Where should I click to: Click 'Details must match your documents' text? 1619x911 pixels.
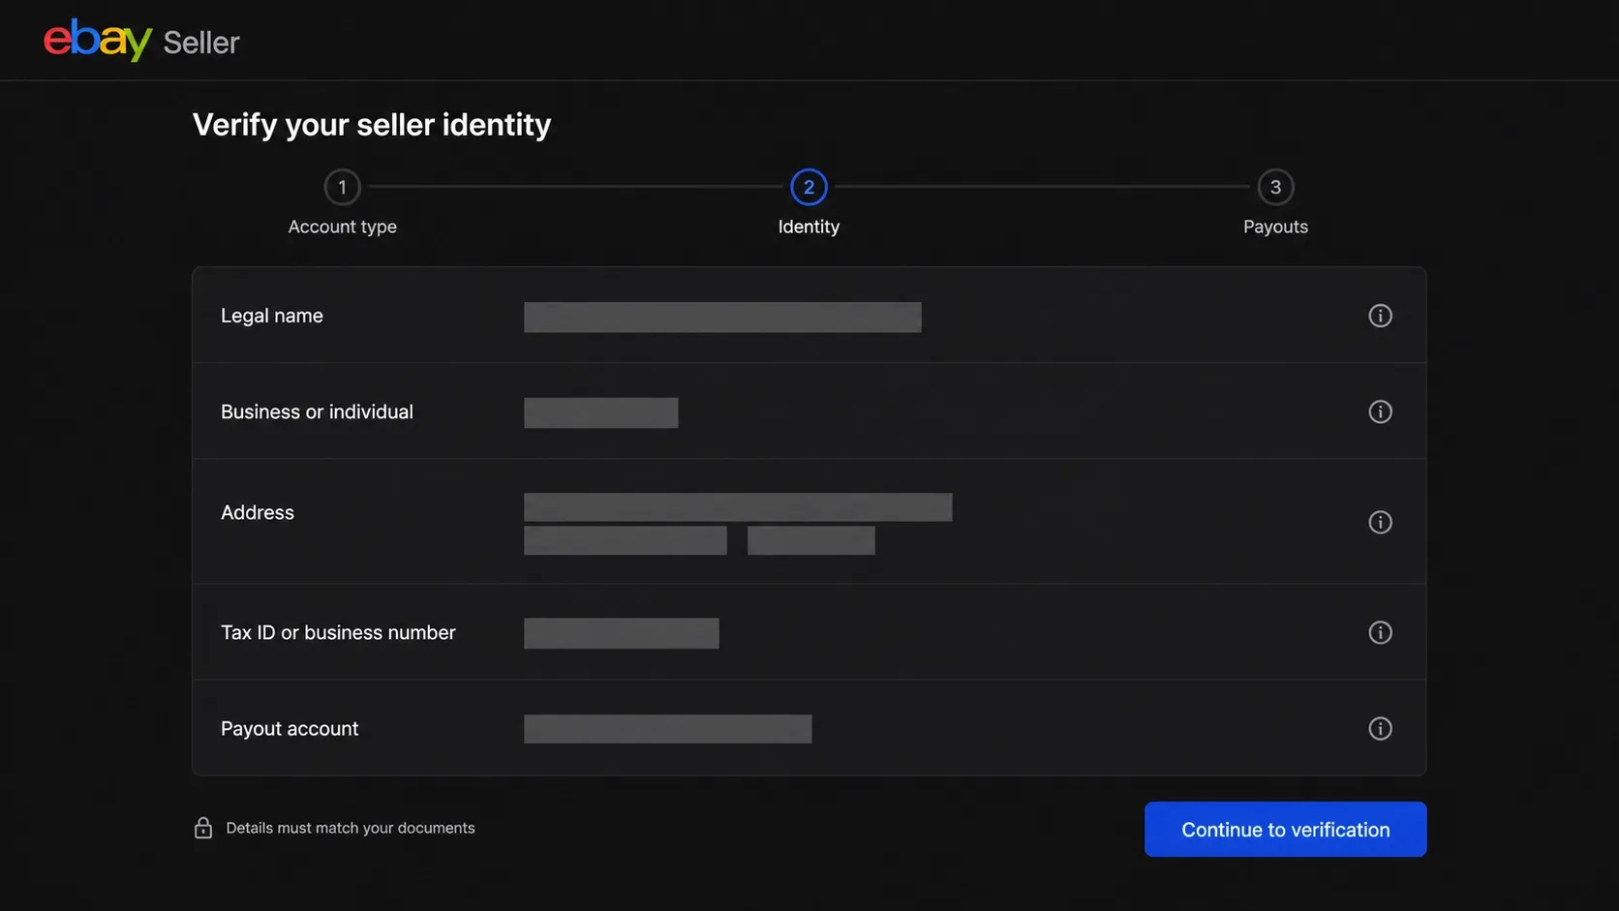tap(351, 828)
